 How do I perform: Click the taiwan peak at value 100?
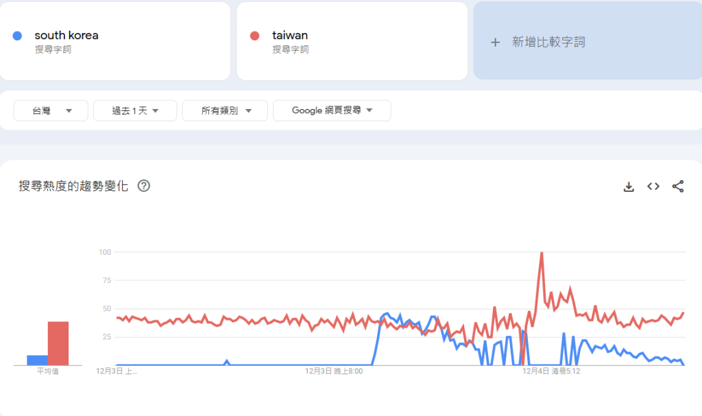[542, 253]
